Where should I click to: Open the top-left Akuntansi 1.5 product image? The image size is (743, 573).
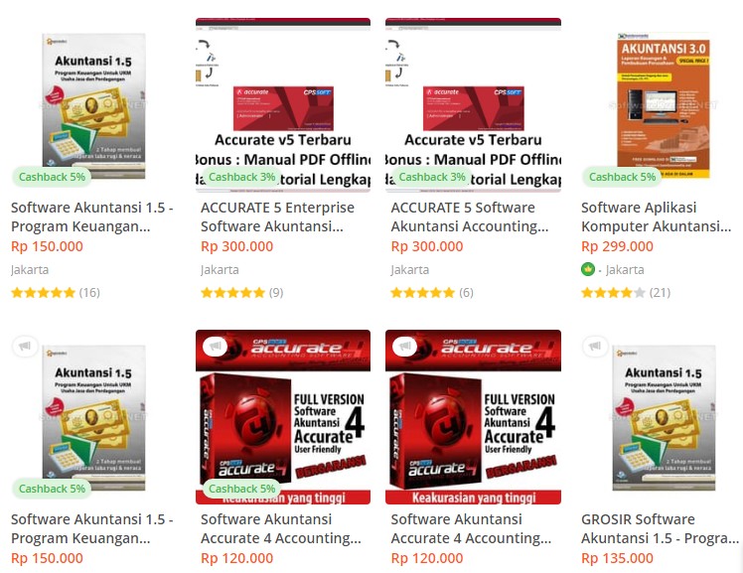tap(93, 105)
